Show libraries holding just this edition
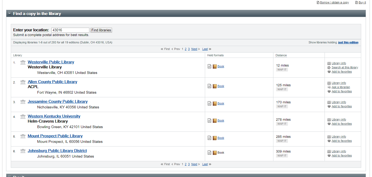372x177 pixels. point(348,42)
